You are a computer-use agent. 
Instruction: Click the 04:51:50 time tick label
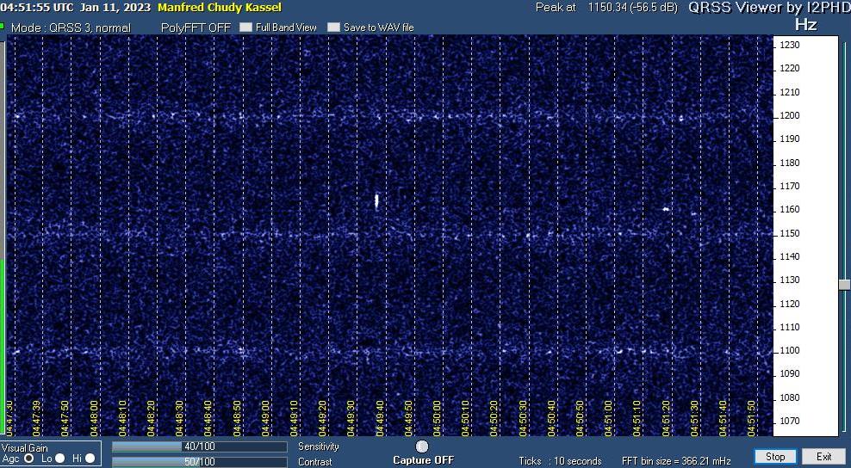[751, 418]
